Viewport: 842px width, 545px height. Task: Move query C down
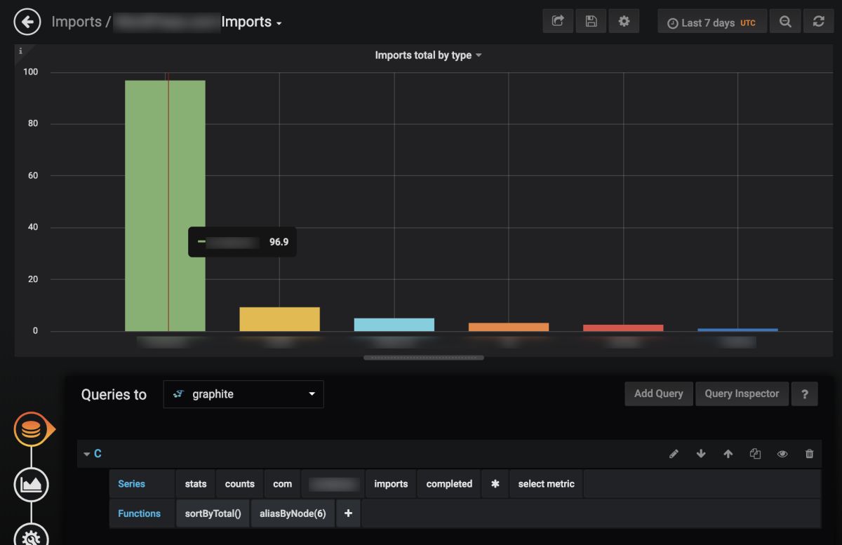click(x=700, y=454)
